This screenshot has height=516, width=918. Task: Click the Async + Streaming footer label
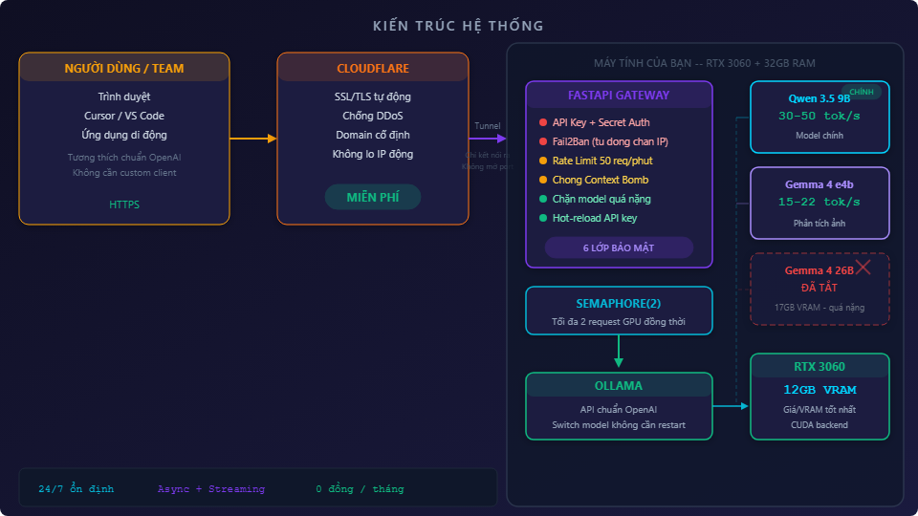click(210, 488)
